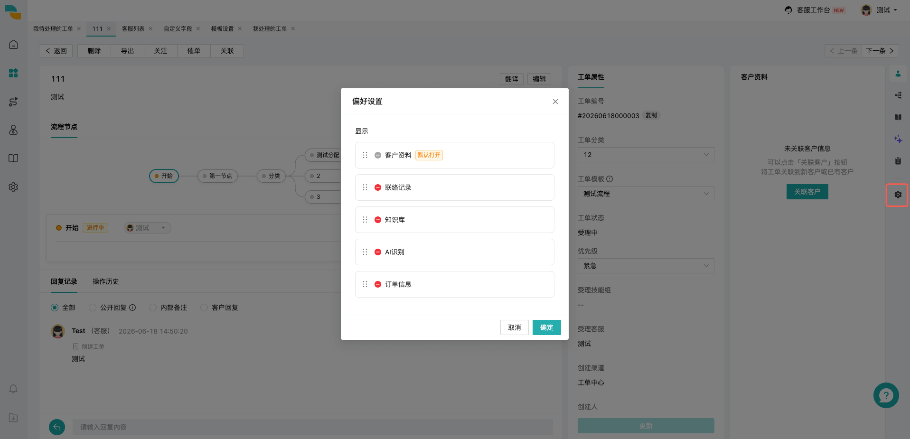
Task: Switch to 自定义字段 tab
Action: coord(178,29)
